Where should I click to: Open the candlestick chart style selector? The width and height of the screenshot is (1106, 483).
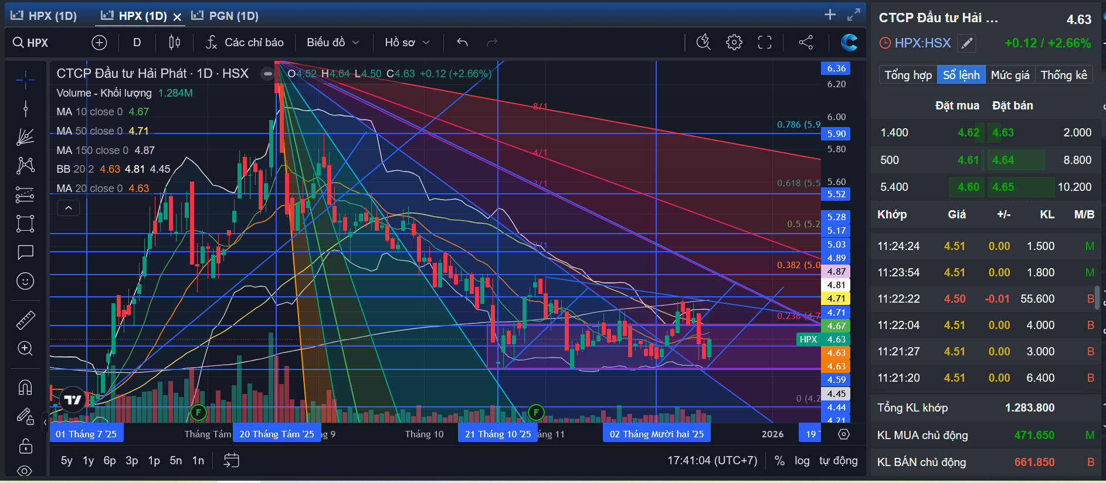174,42
